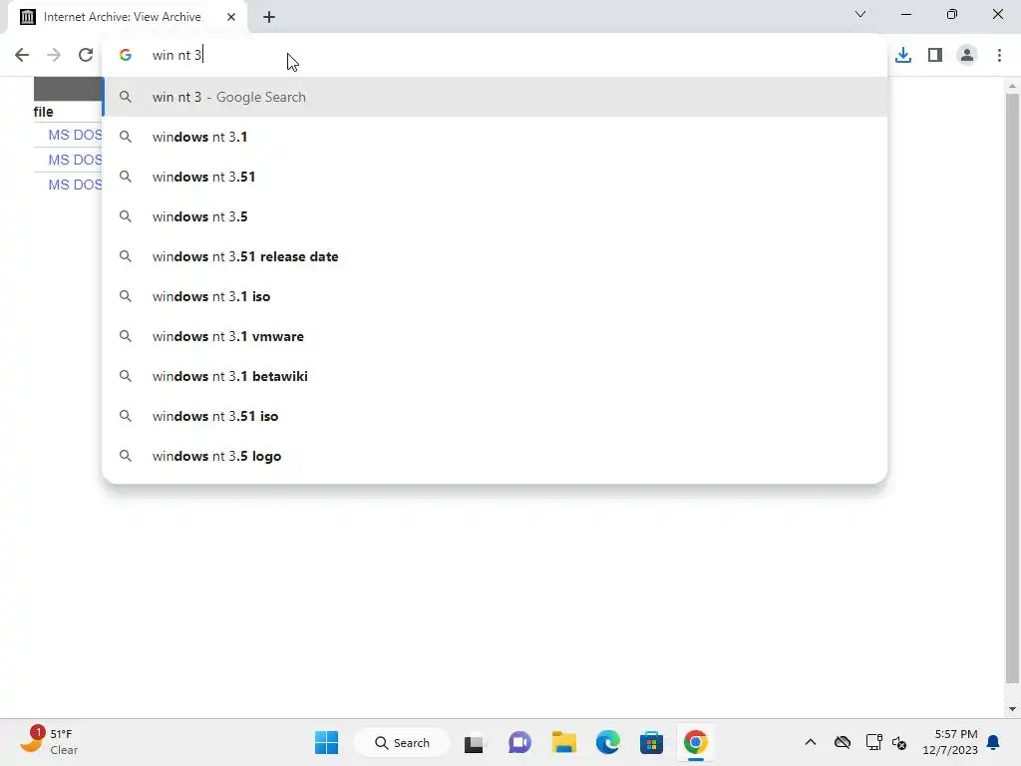Click the OneDrive cloud tray icon
Screen dimensions: 1021x766
click(x=842, y=742)
